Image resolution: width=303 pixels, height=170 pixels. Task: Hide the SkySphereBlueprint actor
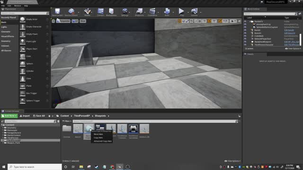pyautogui.click(x=245, y=42)
